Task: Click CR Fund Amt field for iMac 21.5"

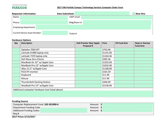Action: tap(124, 69)
